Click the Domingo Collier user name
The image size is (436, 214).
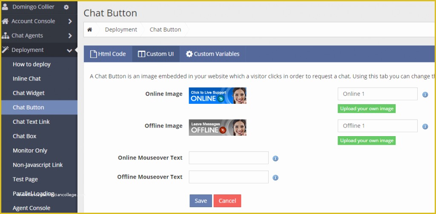click(x=33, y=7)
